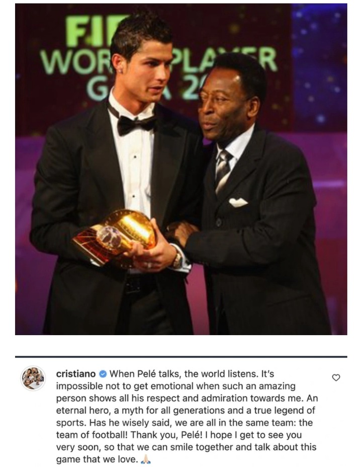
Task: Click the golden trophy in the photo
Action: pos(116,237)
